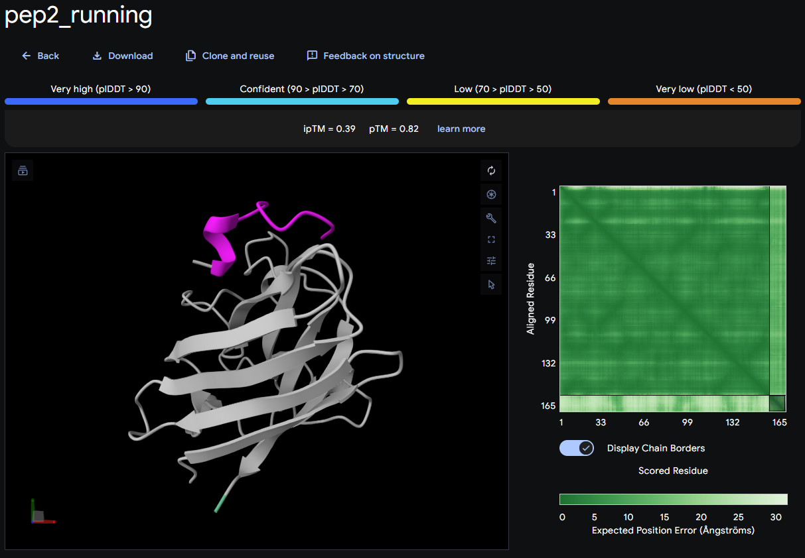
Task: Click the Low pLDDT yellow bar
Action: click(x=503, y=101)
